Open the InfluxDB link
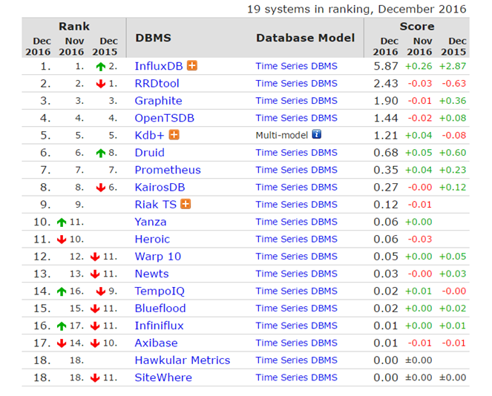This screenshot has width=492, height=396. click(159, 66)
